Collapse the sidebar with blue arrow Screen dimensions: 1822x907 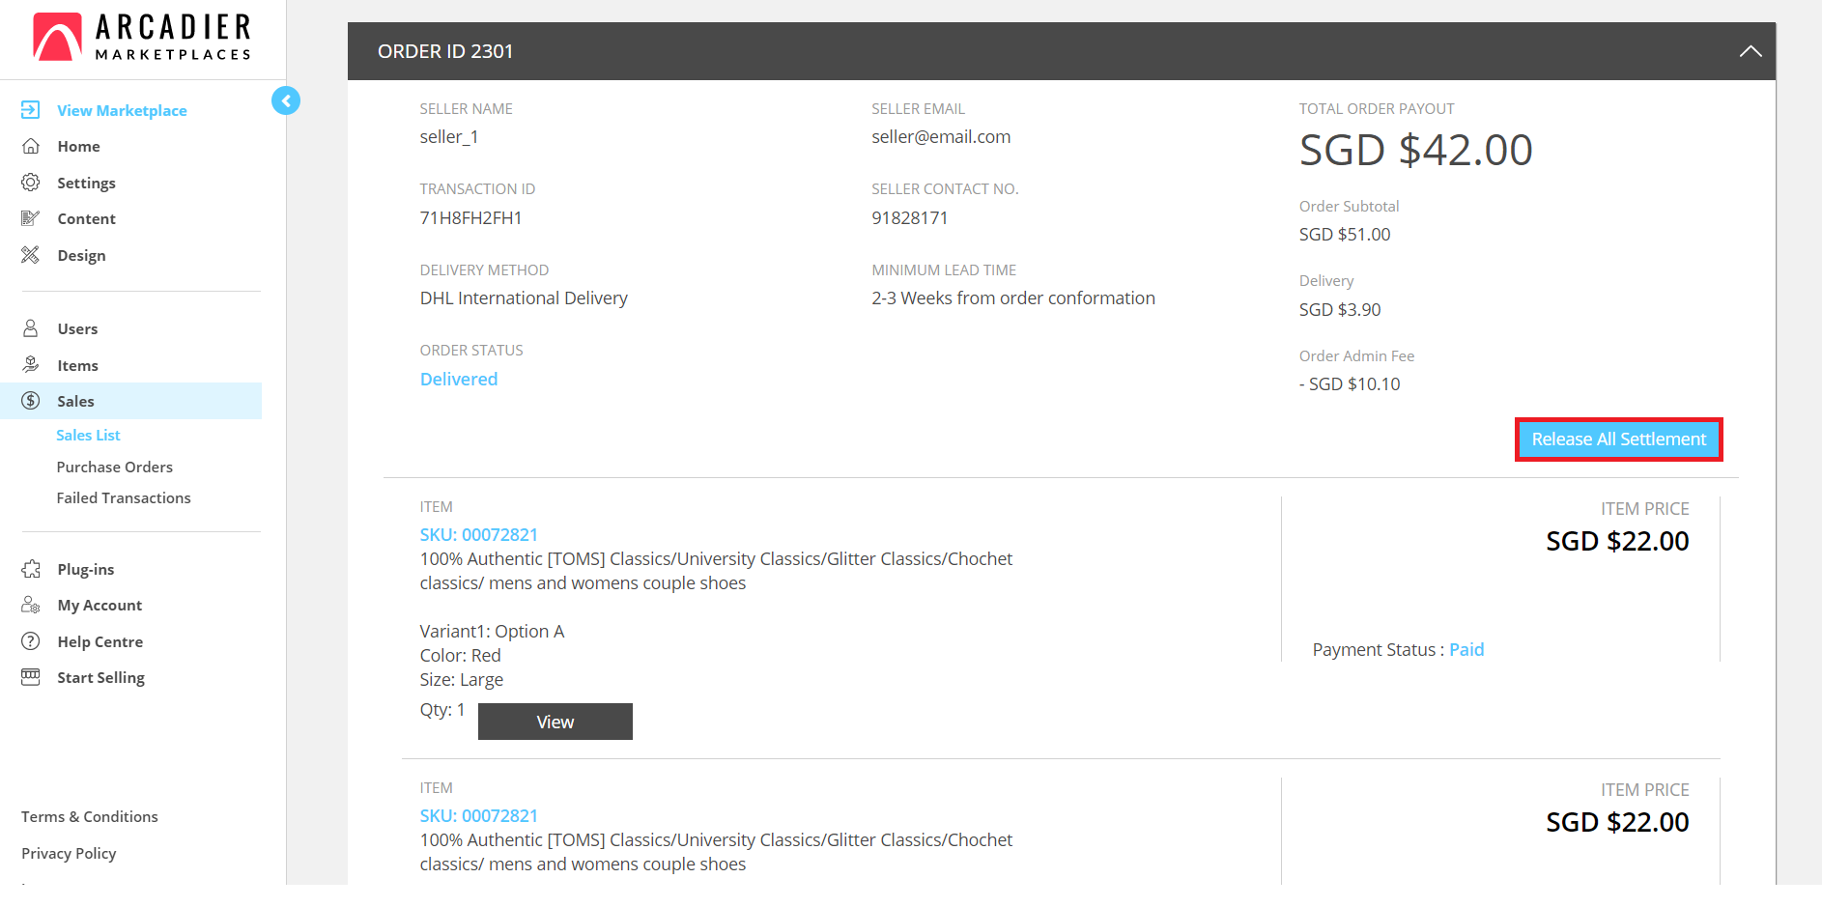point(286,100)
